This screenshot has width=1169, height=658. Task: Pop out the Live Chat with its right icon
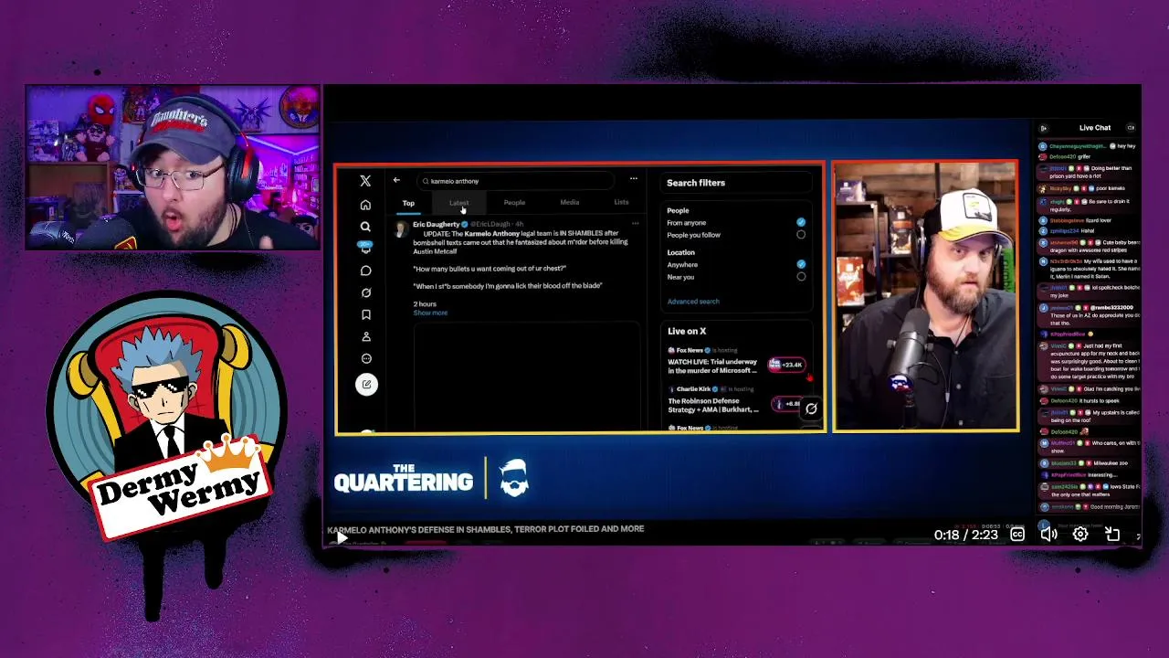(x=1131, y=128)
